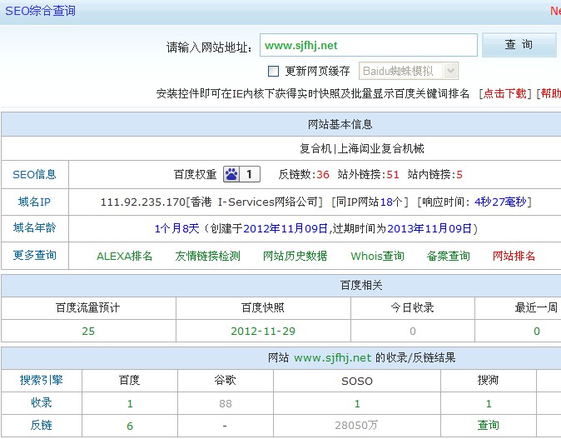The image size is (561, 439).
Task: Open 网站历史数据 link
Action: point(295,256)
